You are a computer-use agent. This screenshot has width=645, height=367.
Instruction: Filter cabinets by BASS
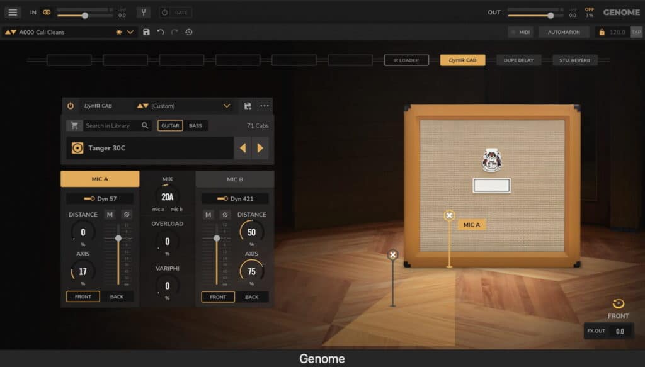click(x=195, y=126)
